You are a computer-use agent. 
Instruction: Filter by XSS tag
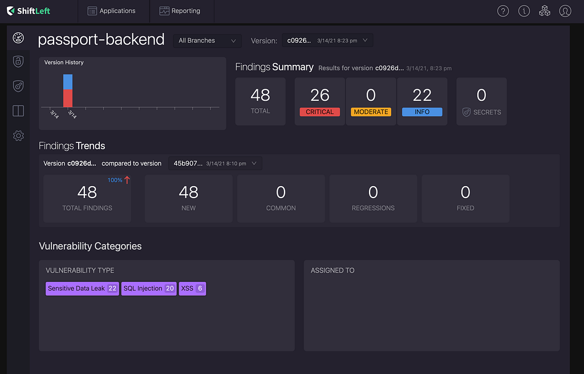[x=193, y=289]
